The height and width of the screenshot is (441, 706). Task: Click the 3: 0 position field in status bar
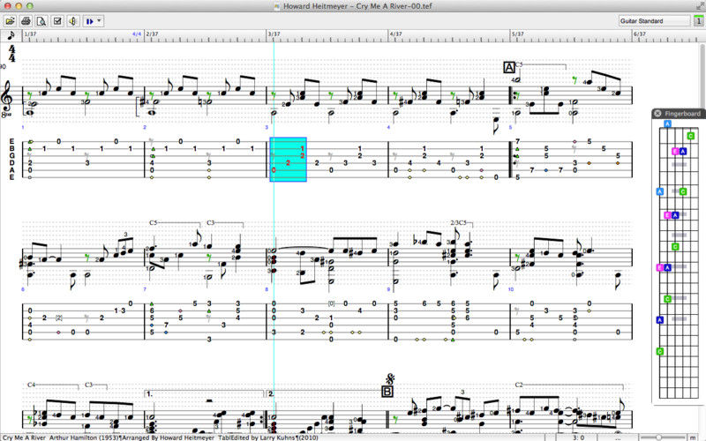578,437
